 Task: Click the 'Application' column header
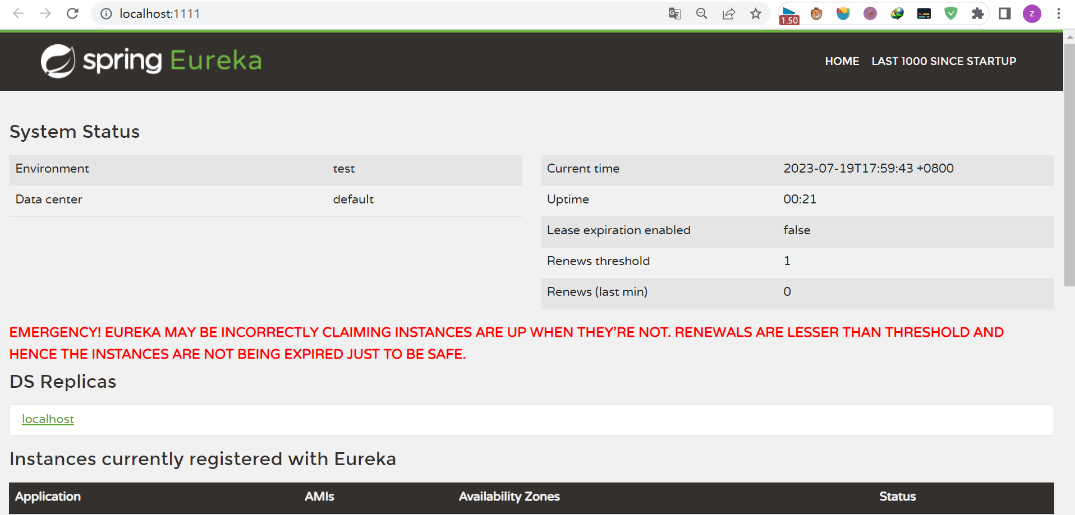click(x=48, y=497)
